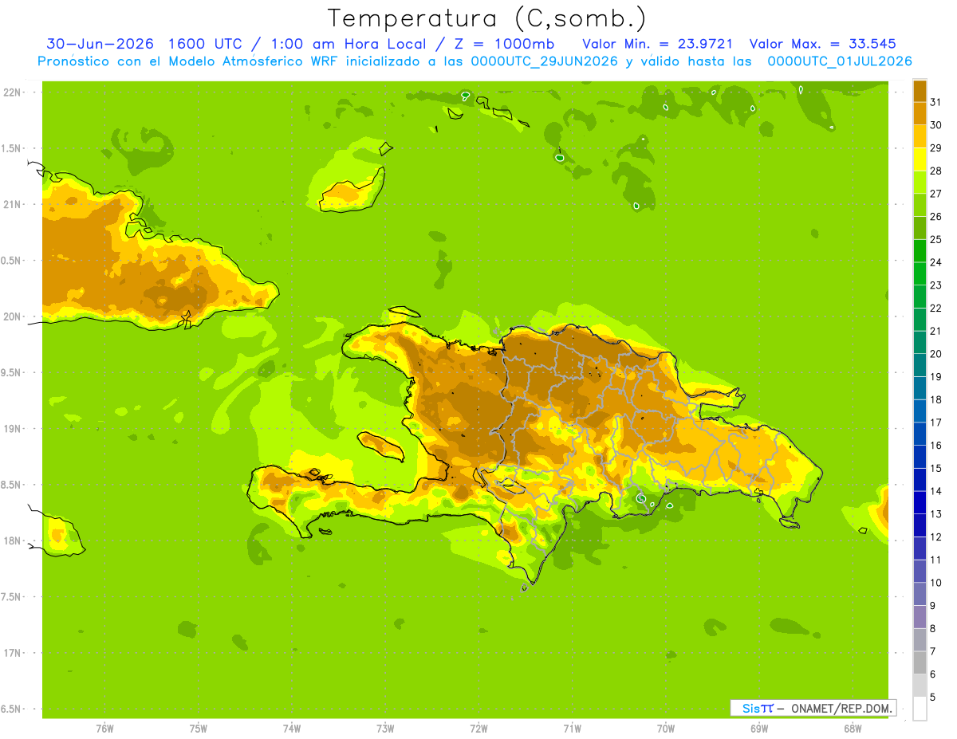Click the date '30-Jun-2026'
Image resolution: width=957 pixels, height=739 pixels.
tap(100, 44)
